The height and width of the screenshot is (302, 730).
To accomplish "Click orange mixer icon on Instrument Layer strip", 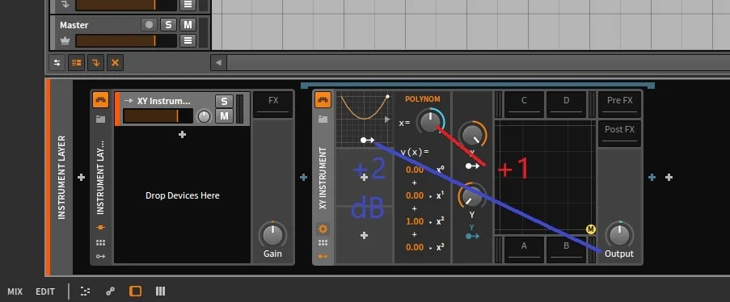I will (x=100, y=228).
